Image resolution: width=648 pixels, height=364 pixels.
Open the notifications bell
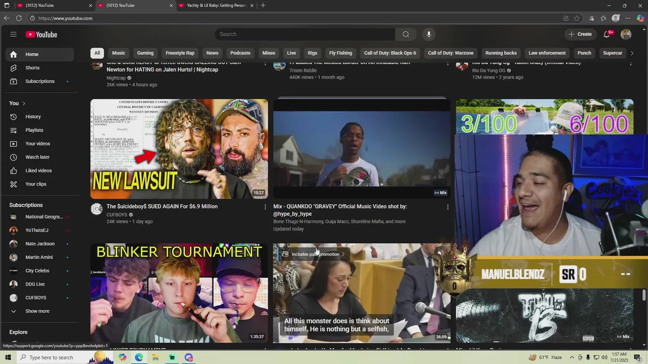pyautogui.click(x=606, y=34)
